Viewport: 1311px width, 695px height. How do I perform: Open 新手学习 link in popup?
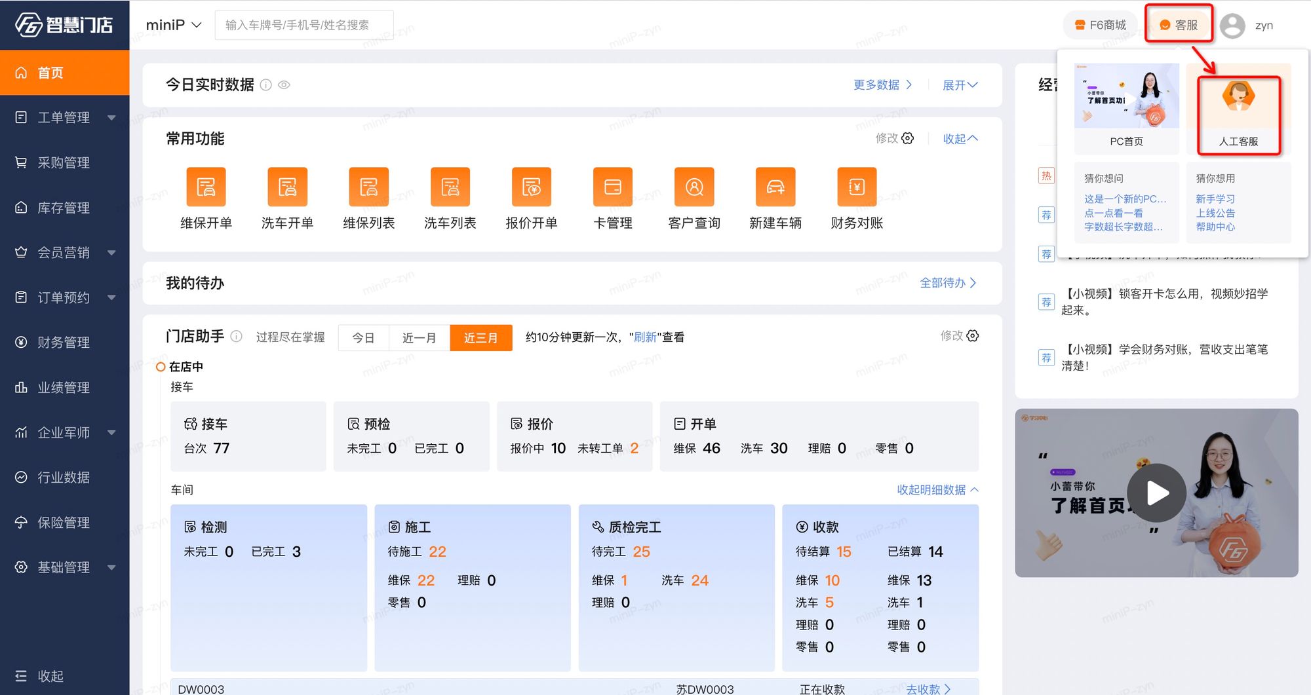coord(1215,198)
